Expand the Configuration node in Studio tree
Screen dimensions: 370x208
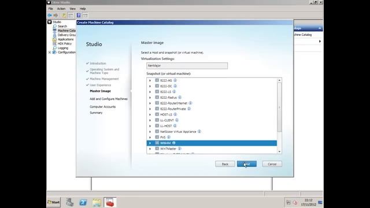(50, 53)
